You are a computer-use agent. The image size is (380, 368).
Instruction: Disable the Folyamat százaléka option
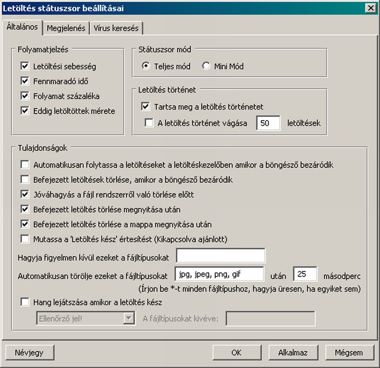pyautogui.click(x=25, y=96)
